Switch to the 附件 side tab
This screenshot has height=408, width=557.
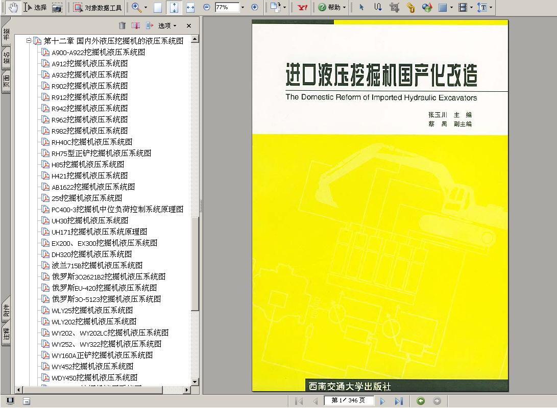pos(6,310)
